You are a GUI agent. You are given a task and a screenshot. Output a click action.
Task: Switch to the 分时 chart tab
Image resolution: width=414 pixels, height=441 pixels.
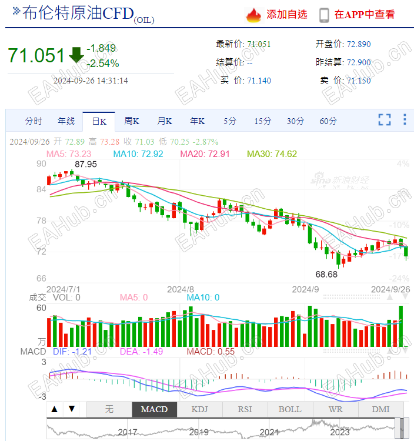[x=34, y=121]
